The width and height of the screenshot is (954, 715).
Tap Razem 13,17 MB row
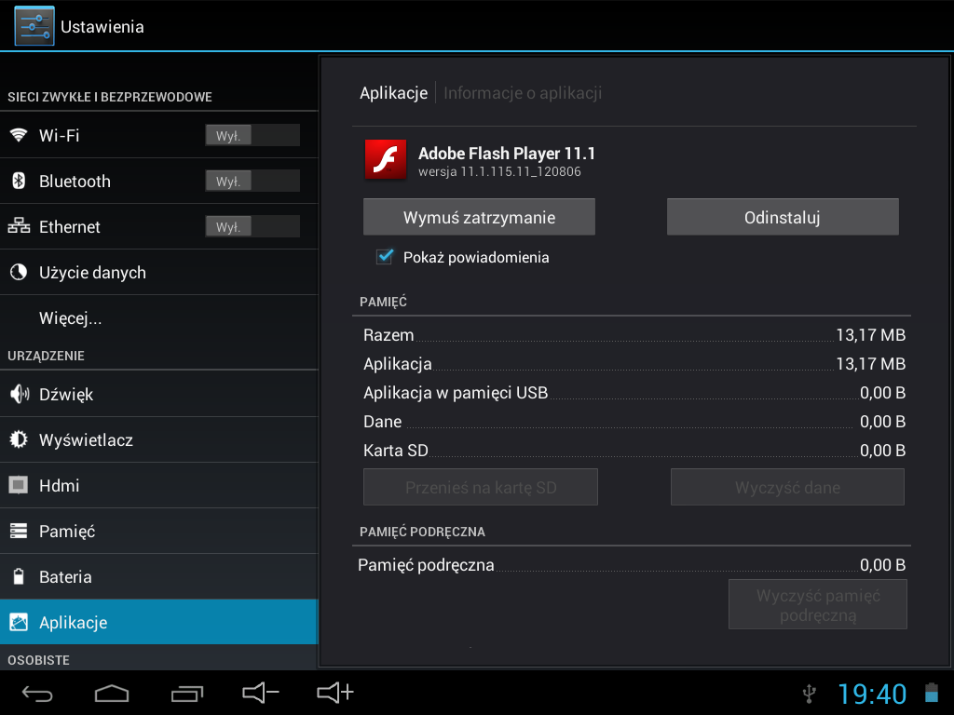pyautogui.click(x=634, y=335)
